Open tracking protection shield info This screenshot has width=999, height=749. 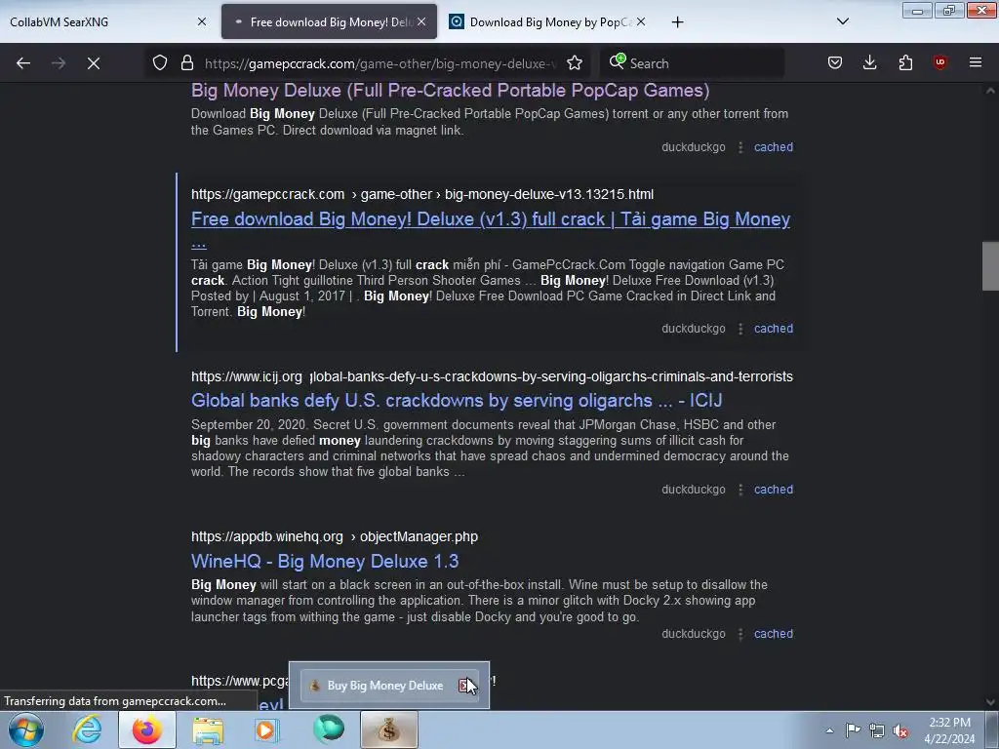click(x=160, y=62)
